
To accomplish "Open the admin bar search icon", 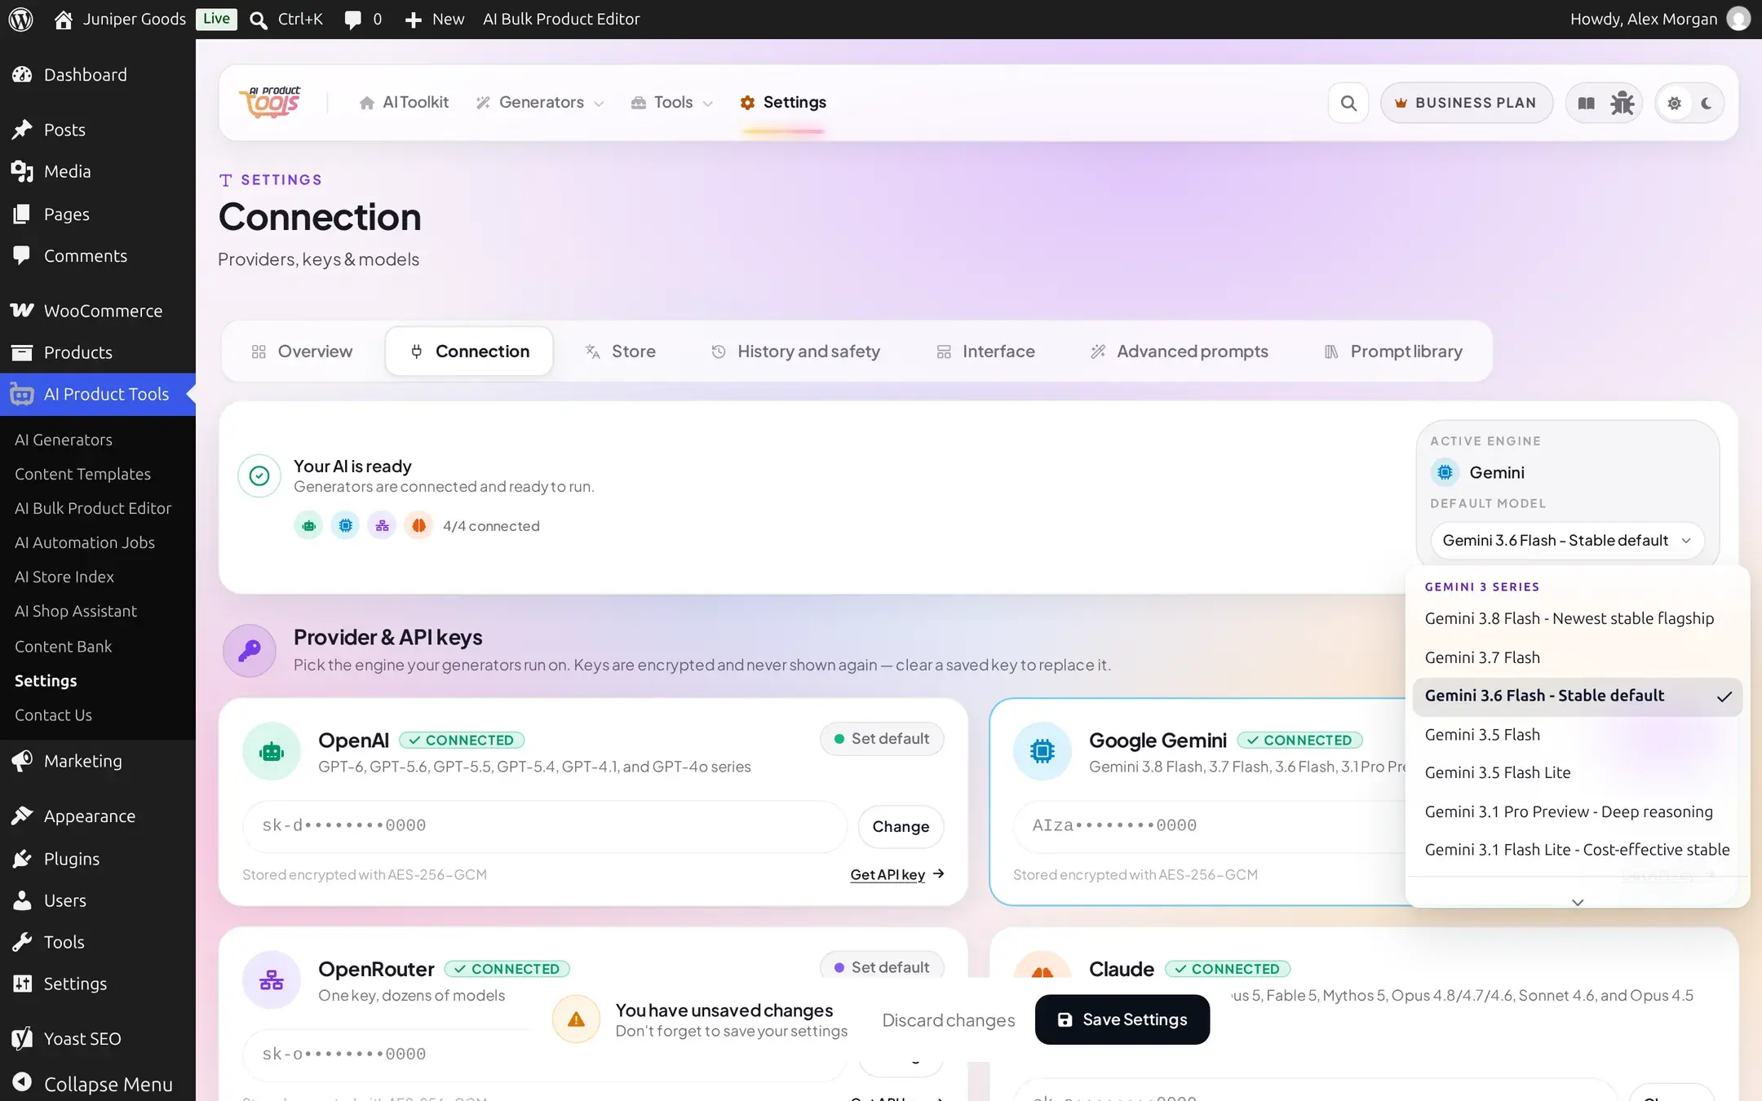I will pyautogui.click(x=259, y=20).
